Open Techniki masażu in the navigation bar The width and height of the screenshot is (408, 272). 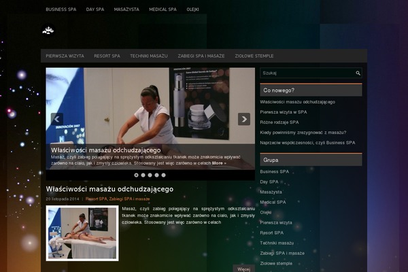[x=149, y=56]
